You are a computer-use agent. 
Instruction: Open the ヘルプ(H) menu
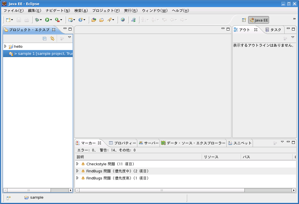point(180,10)
